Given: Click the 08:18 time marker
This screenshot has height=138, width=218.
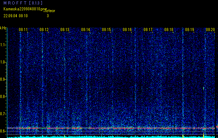Looking at the screenshot, I should pos(169,29).
